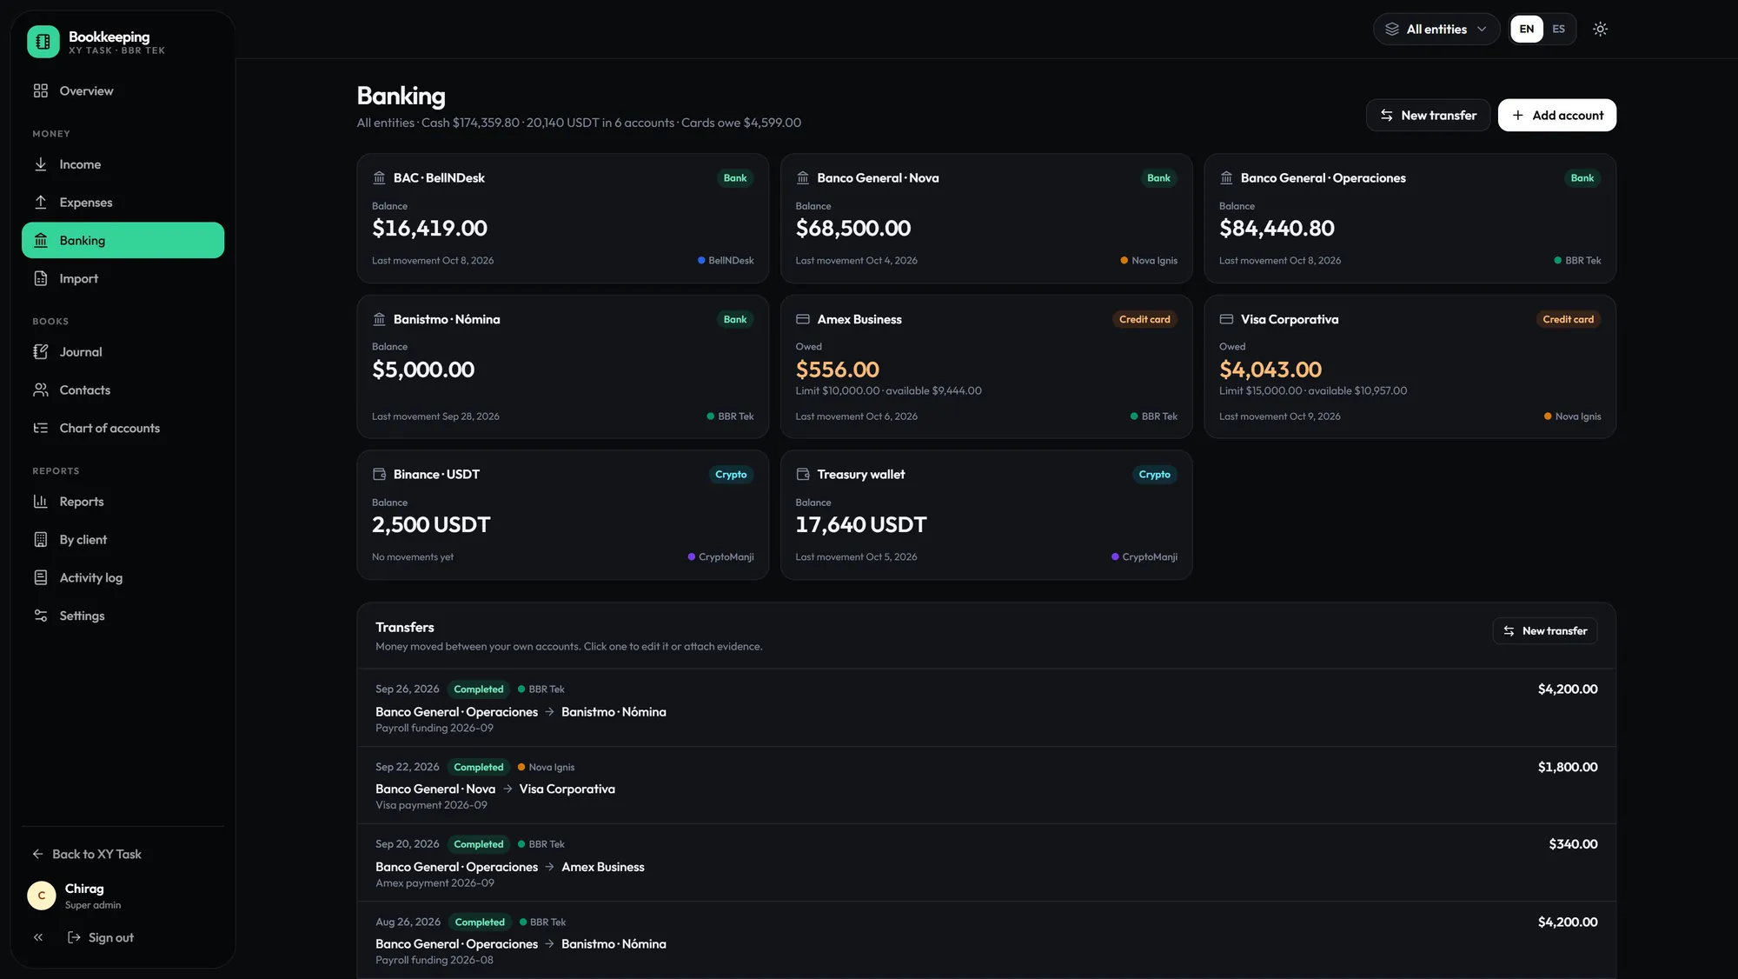1738x979 pixels.
Task: Open the Payroll funding 2026-08 transfer row
Action: click(986, 941)
